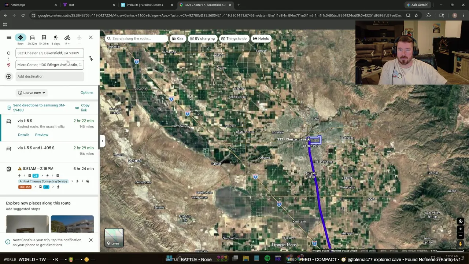Select the Best travel mode icon

(21, 37)
